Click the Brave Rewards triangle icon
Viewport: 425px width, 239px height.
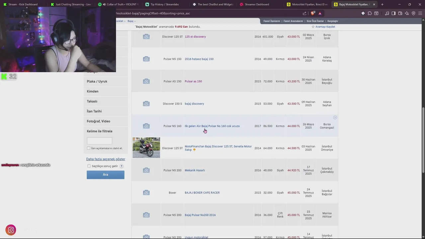(320, 13)
